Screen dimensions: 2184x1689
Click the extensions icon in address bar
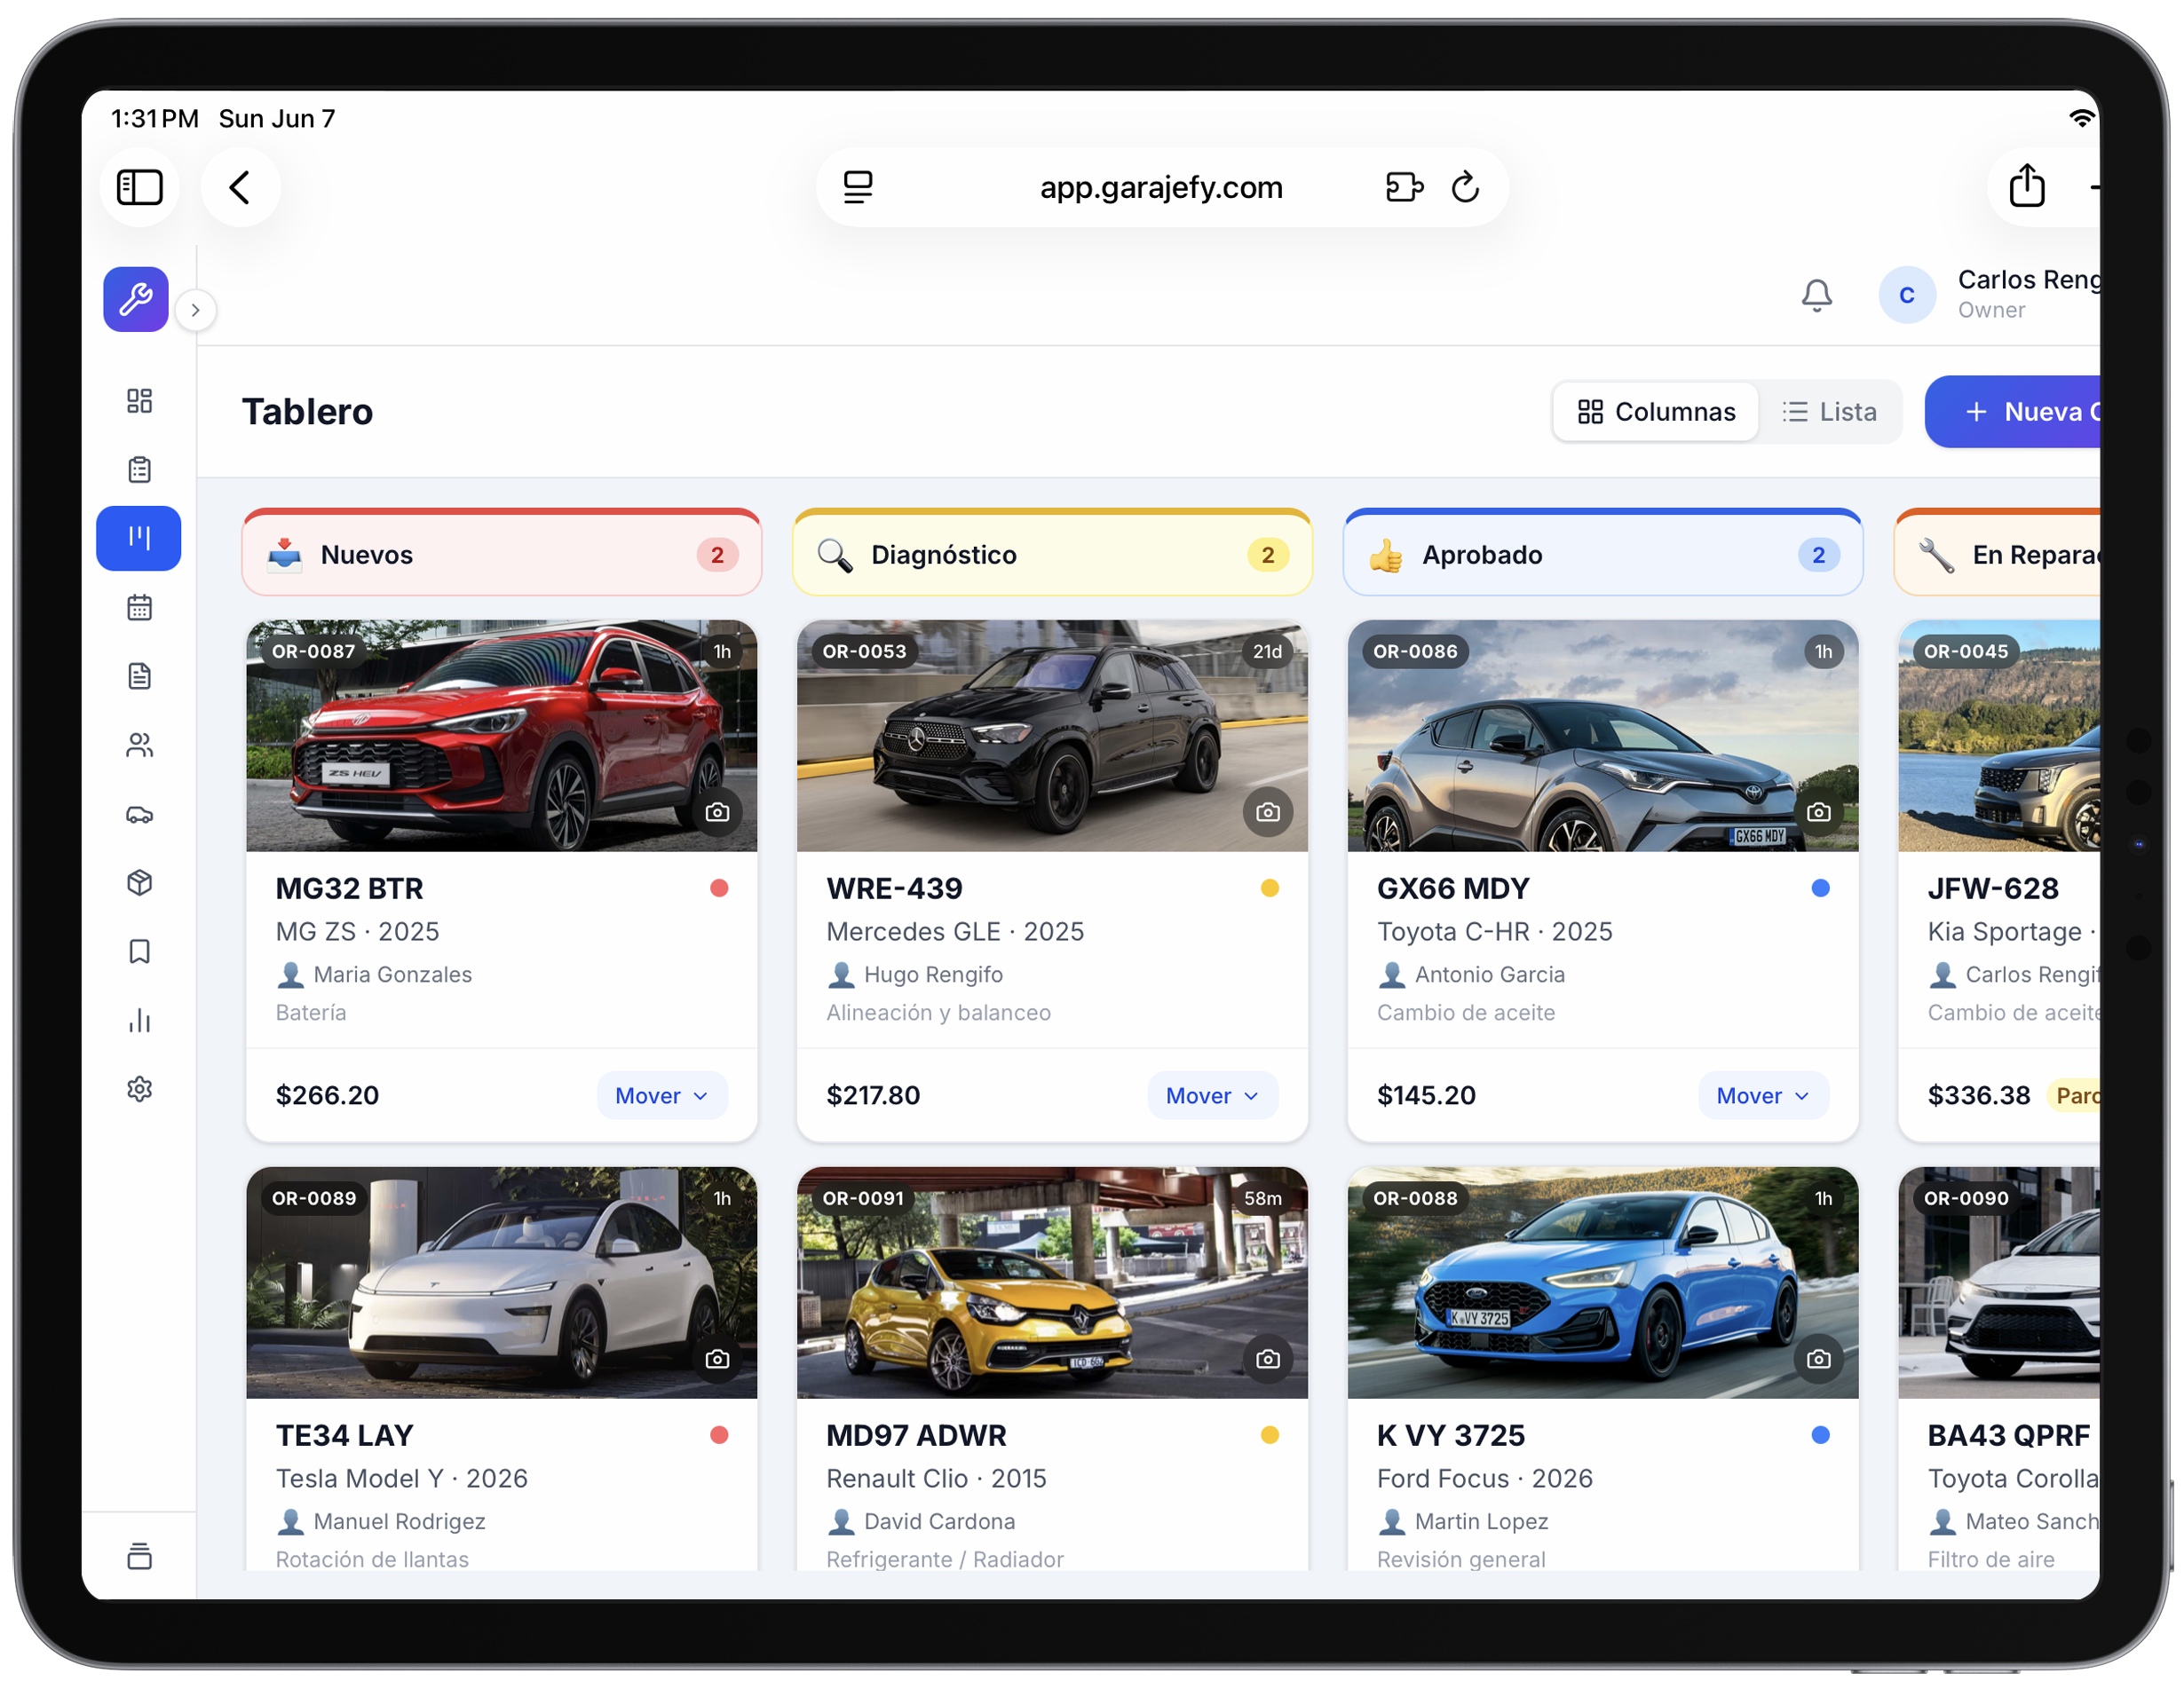tap(1404, 187)
